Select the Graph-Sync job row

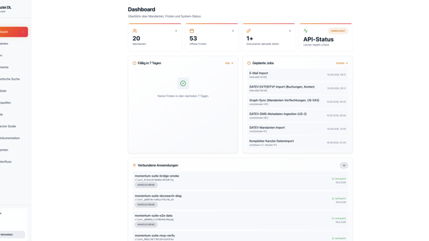pos(298,102)
